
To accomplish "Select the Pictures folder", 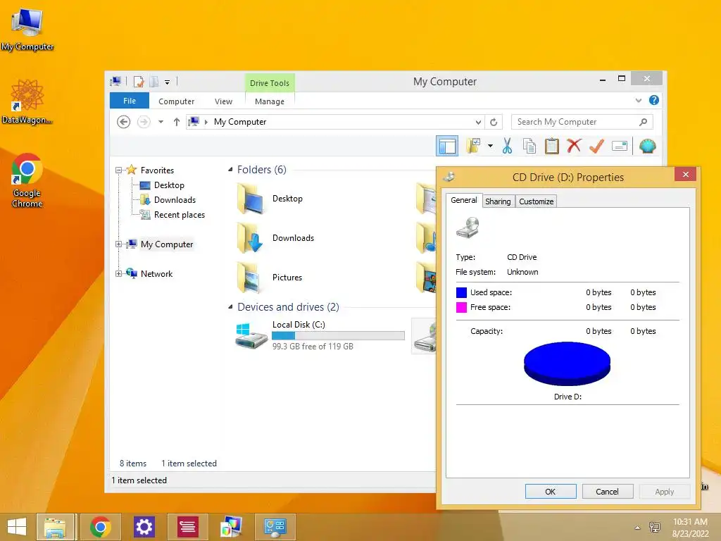I will point(270,278).
